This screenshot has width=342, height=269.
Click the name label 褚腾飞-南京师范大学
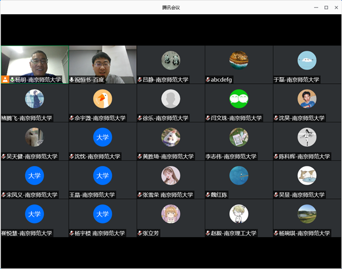point(27,118)
